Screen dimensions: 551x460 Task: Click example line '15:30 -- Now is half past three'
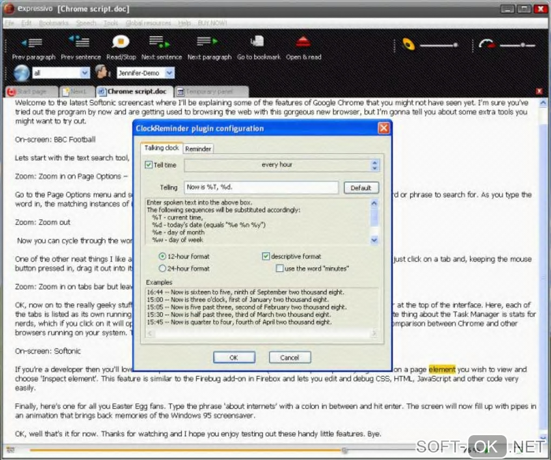click(x=239, y=315)
